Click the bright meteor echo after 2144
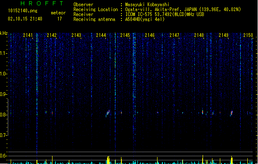Screen dimensions: 258x164 click(108, 113)
